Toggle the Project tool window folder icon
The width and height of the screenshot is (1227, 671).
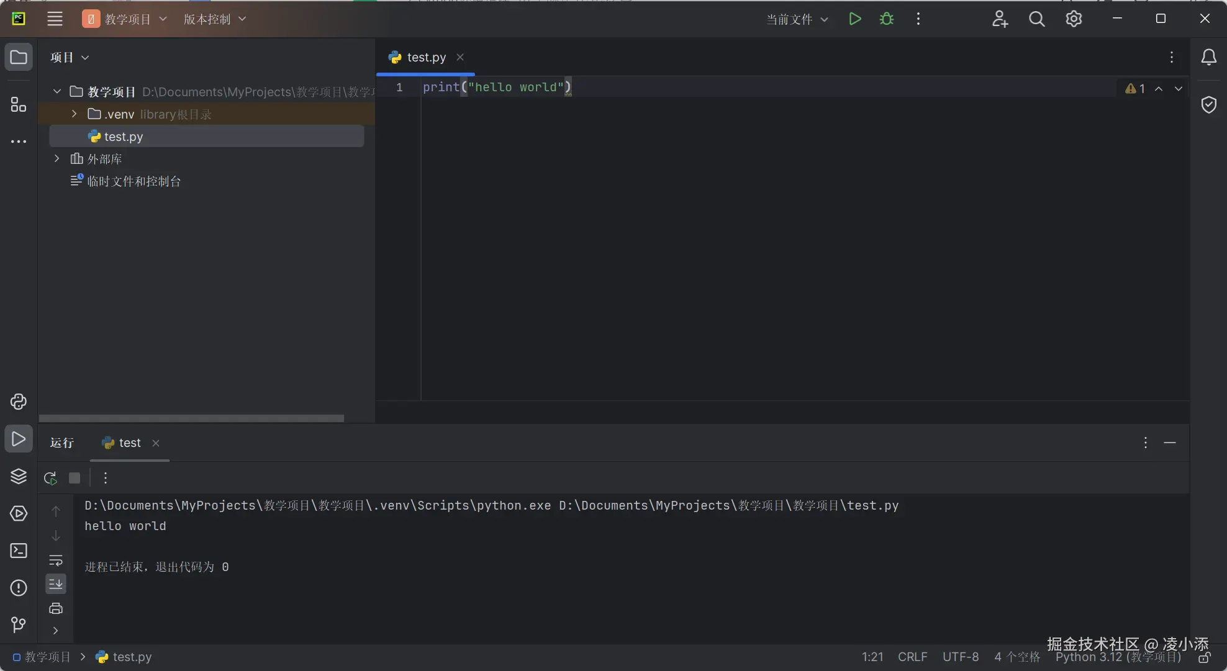click(x=19, y=57)
